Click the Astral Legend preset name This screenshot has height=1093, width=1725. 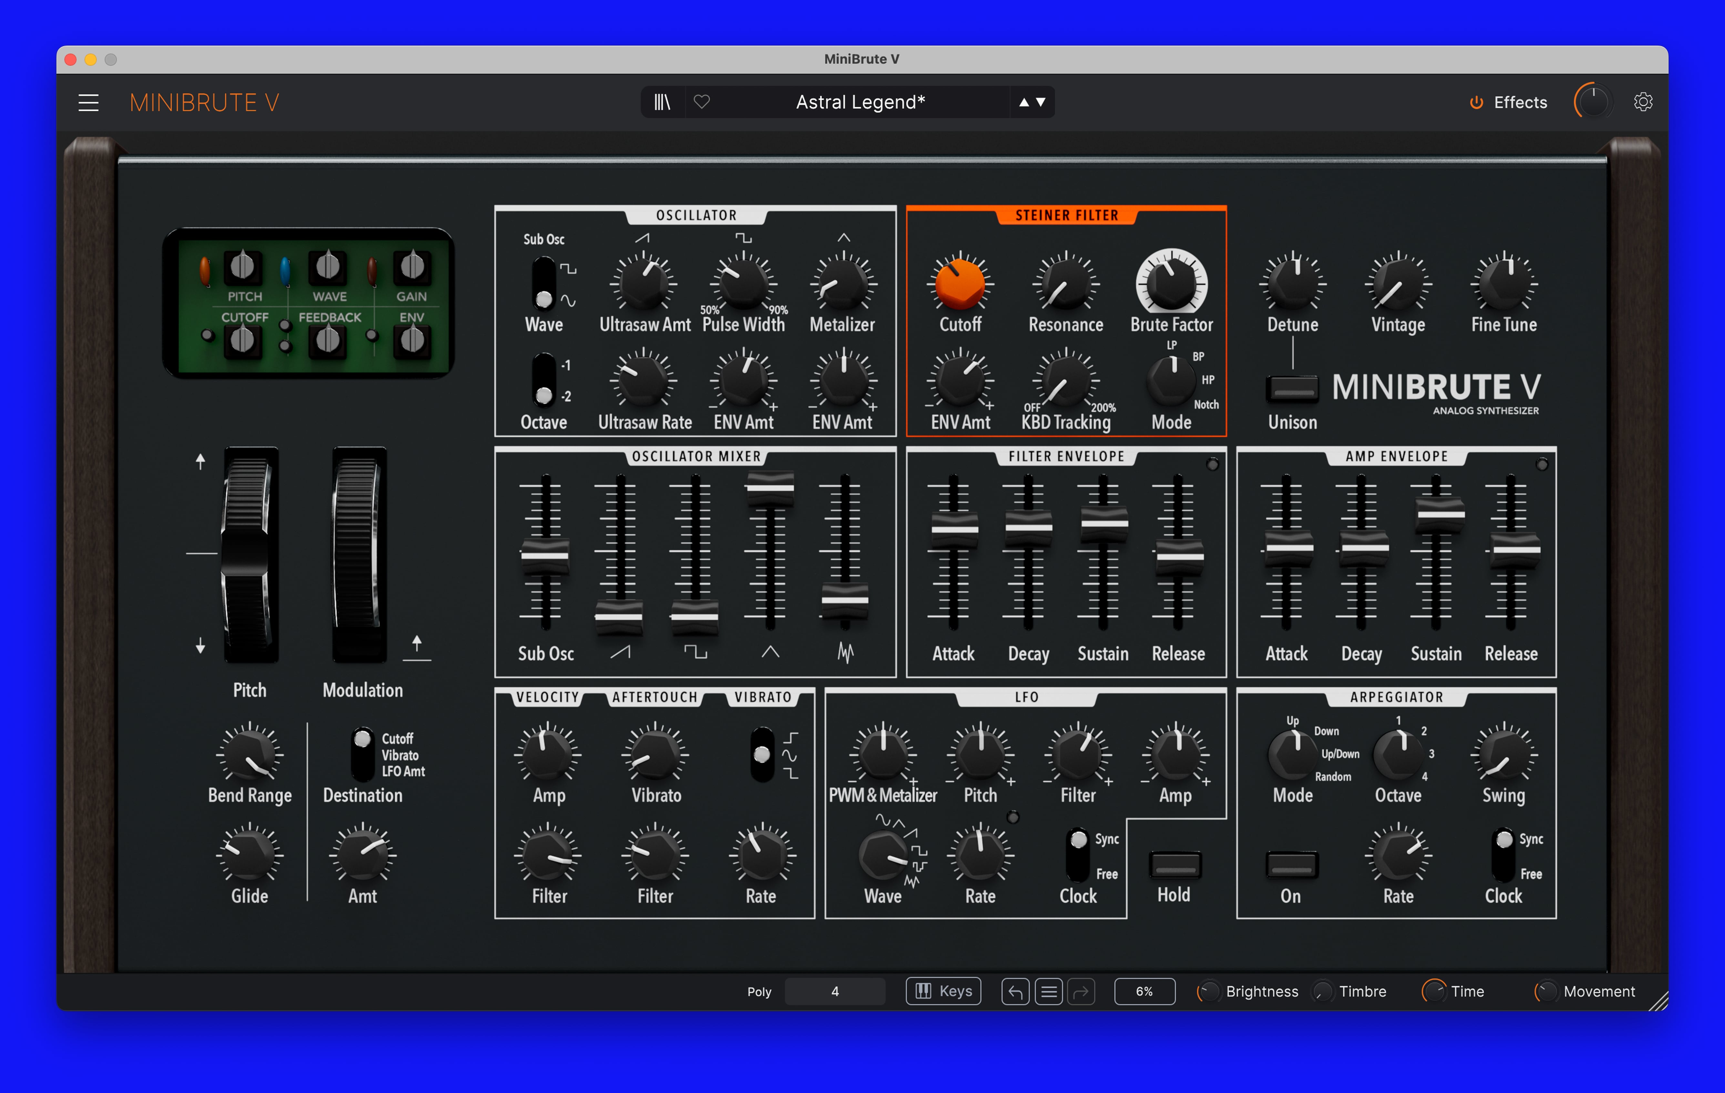point(860,102)
